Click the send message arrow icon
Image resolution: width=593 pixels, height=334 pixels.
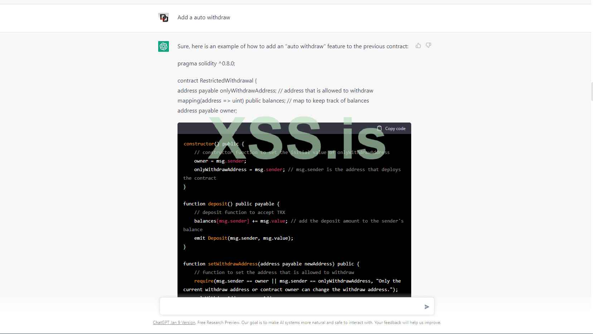pos(427,306)
